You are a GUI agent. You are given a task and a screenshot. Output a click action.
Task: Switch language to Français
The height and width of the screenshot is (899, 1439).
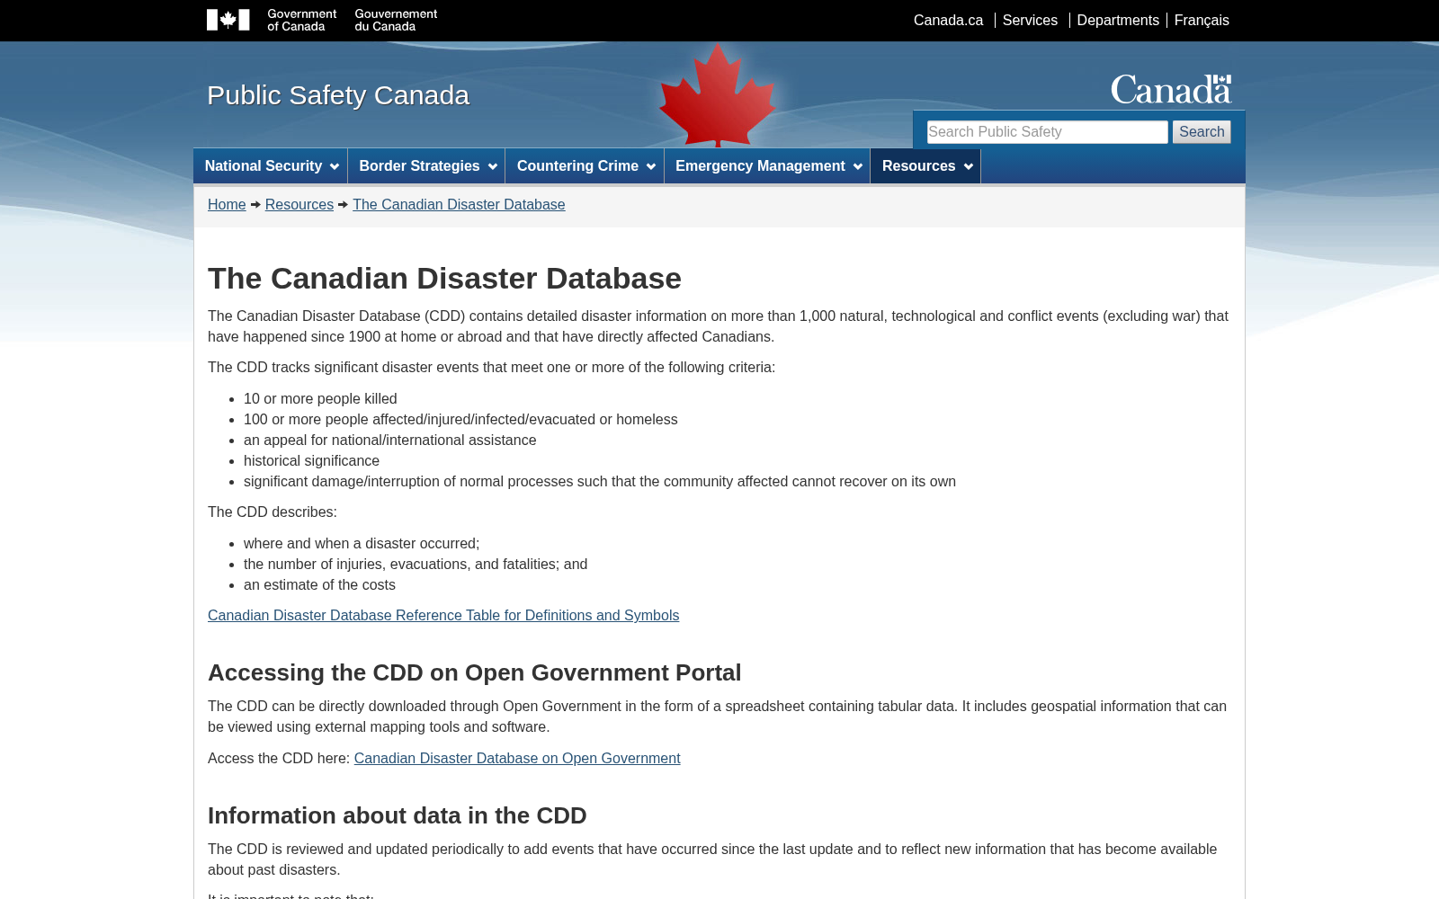click(x=1202, y=20)
